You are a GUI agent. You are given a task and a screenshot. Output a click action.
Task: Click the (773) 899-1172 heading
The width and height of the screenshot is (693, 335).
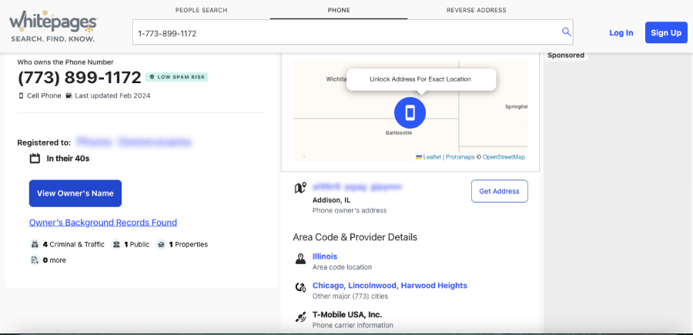point(79,77)
